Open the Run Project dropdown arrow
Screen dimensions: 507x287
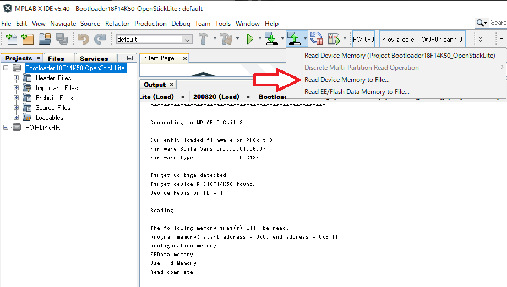[x=260, y=38]
